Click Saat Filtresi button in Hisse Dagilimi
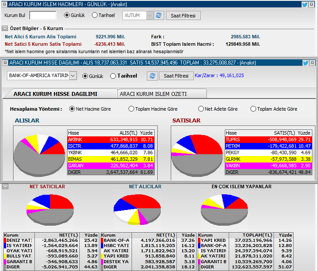Viewport: 318px width, 271px height. 176,76
